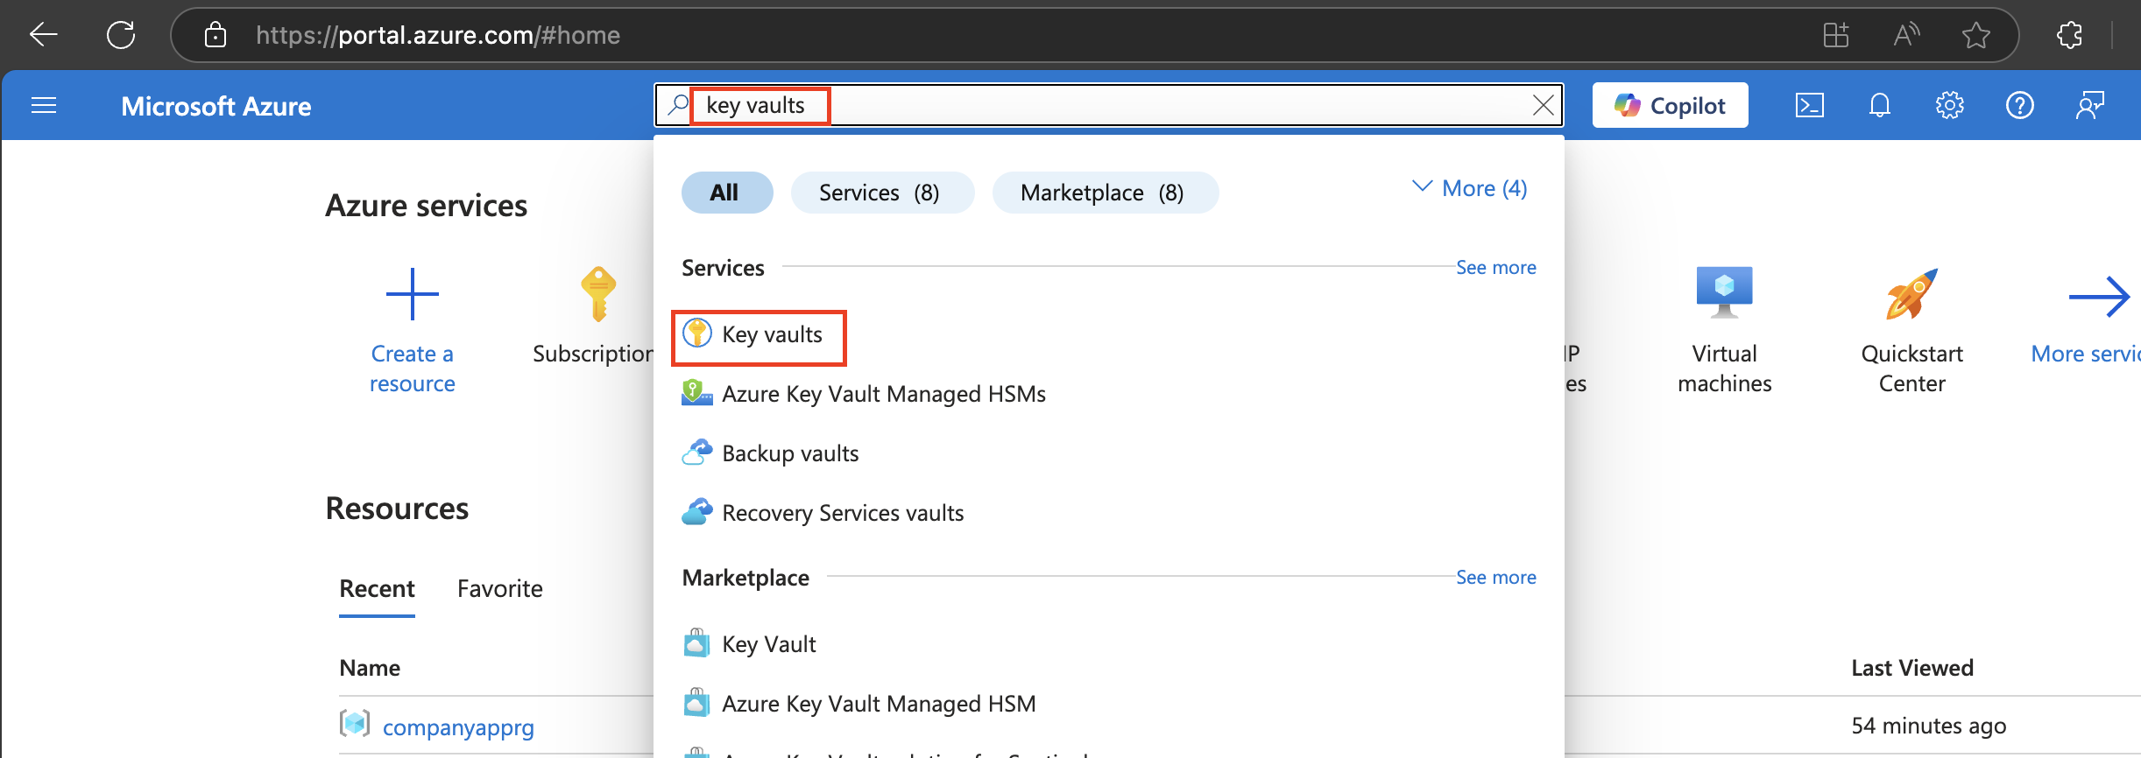Select Key Vault marketplace item
Viewport: 2141px width, 758px height.
[x=749, y=644]
